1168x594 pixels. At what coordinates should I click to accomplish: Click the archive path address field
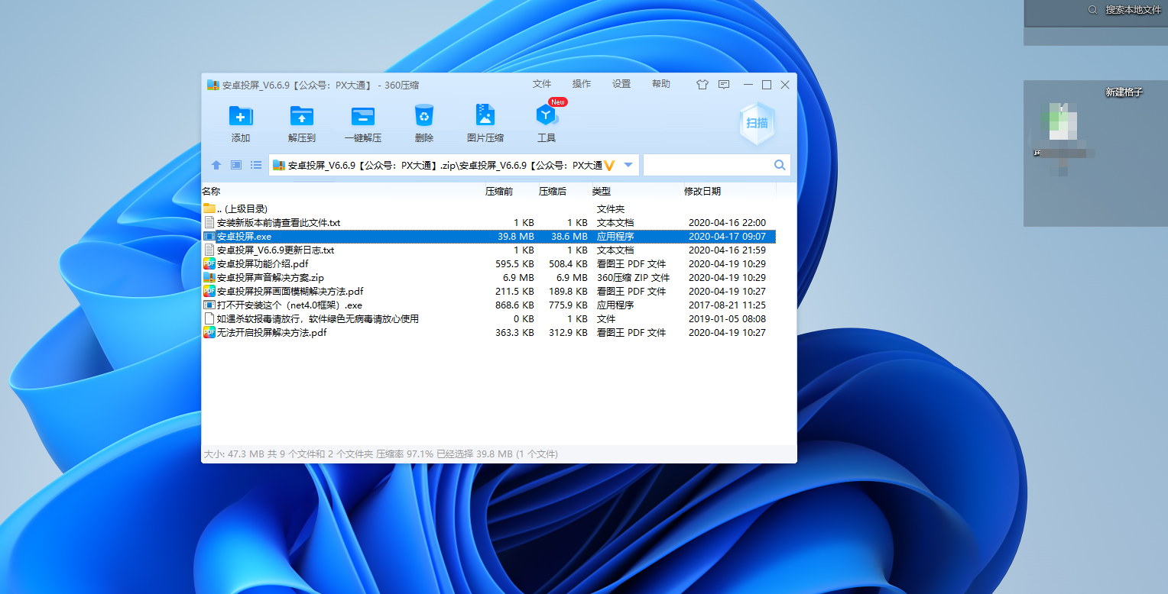[x=454, y=165]
